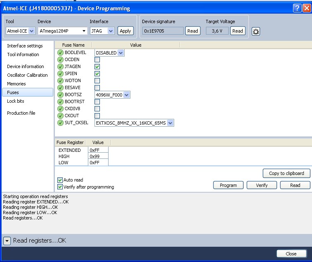Uncheck the JTAGEN fuse checkbox

(97, 67)
